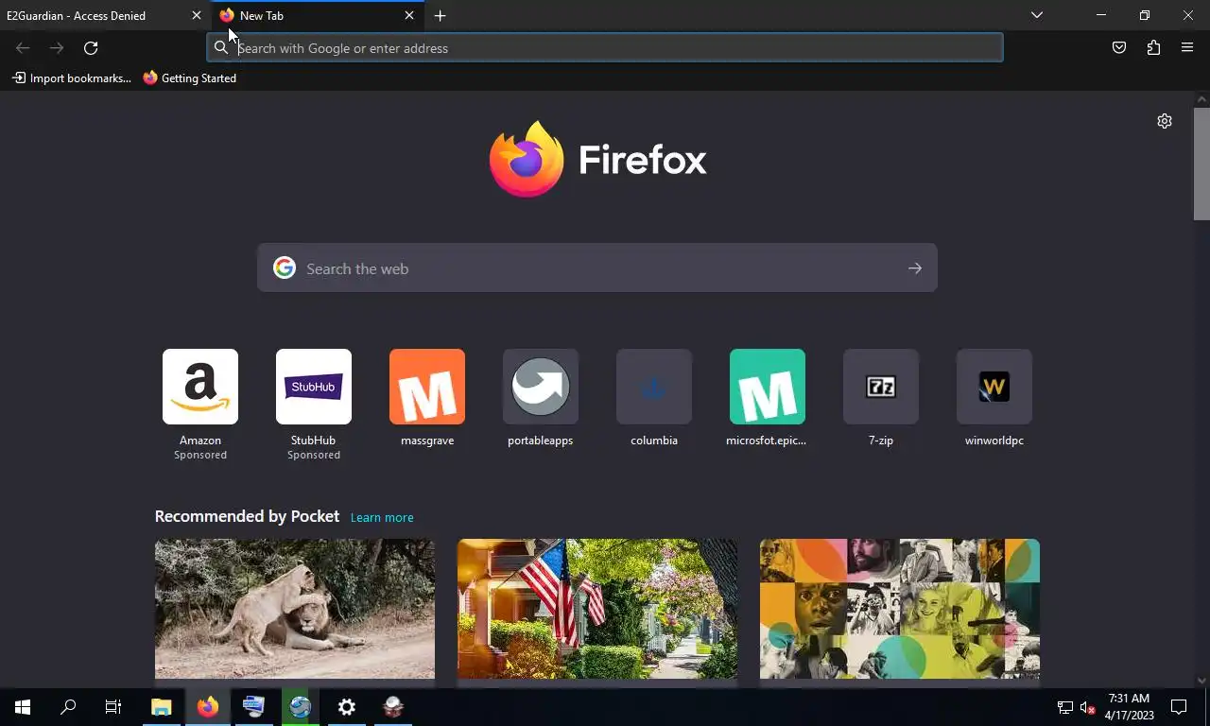Focus the address bar field
The width and height of the screenshot is (1210, 726).
tap(605, 48)
